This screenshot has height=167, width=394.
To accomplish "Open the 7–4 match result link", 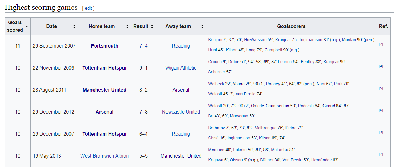I will (143, 46).
